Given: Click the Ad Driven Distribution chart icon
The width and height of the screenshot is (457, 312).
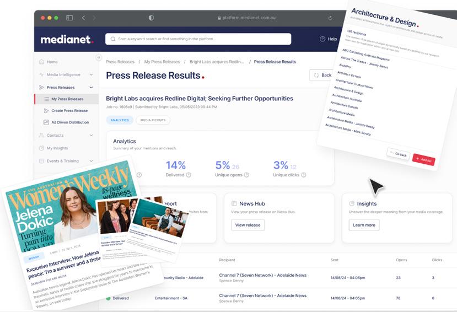Looking at the screenshot, I should click(x=46, y=122).
